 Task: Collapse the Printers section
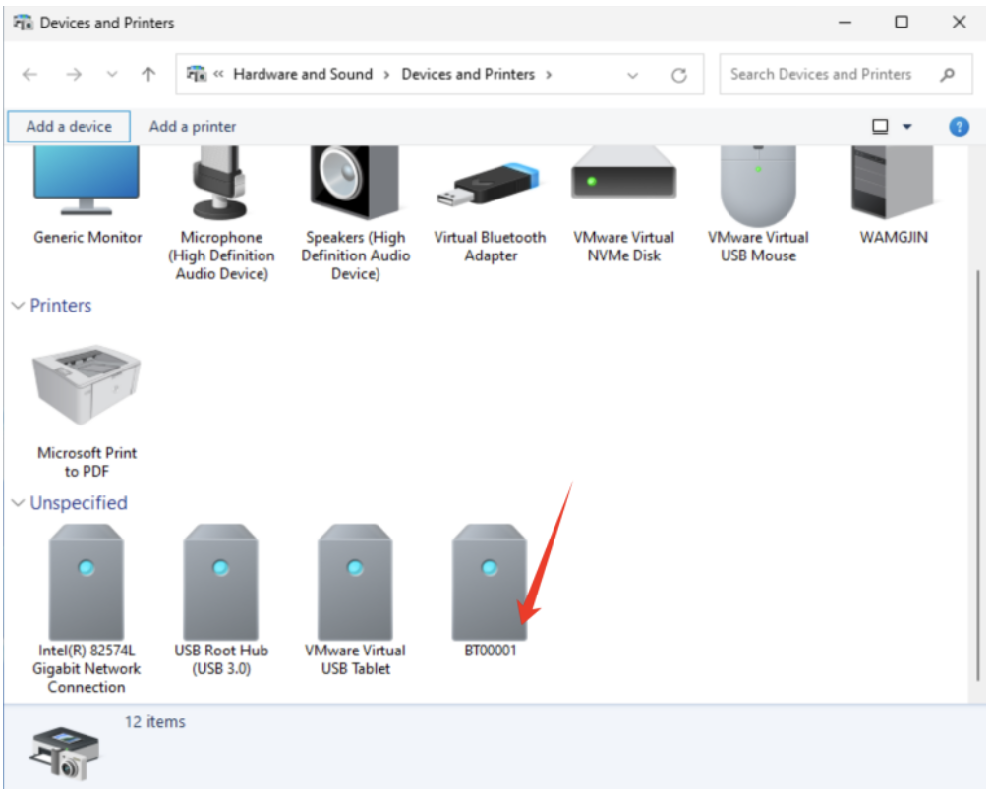[x=18, y=306]
